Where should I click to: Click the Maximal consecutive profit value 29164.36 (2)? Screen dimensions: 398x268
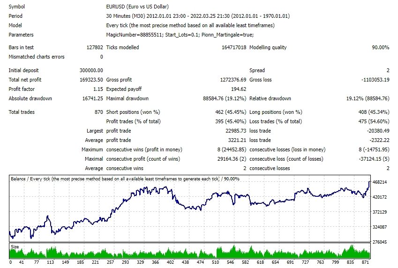(x=232, y=159)
